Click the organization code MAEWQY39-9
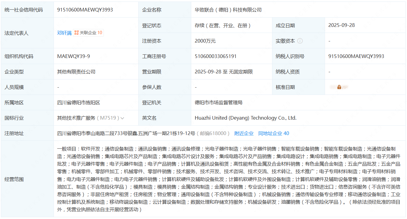407x219 pixels. tap(74, 56)
